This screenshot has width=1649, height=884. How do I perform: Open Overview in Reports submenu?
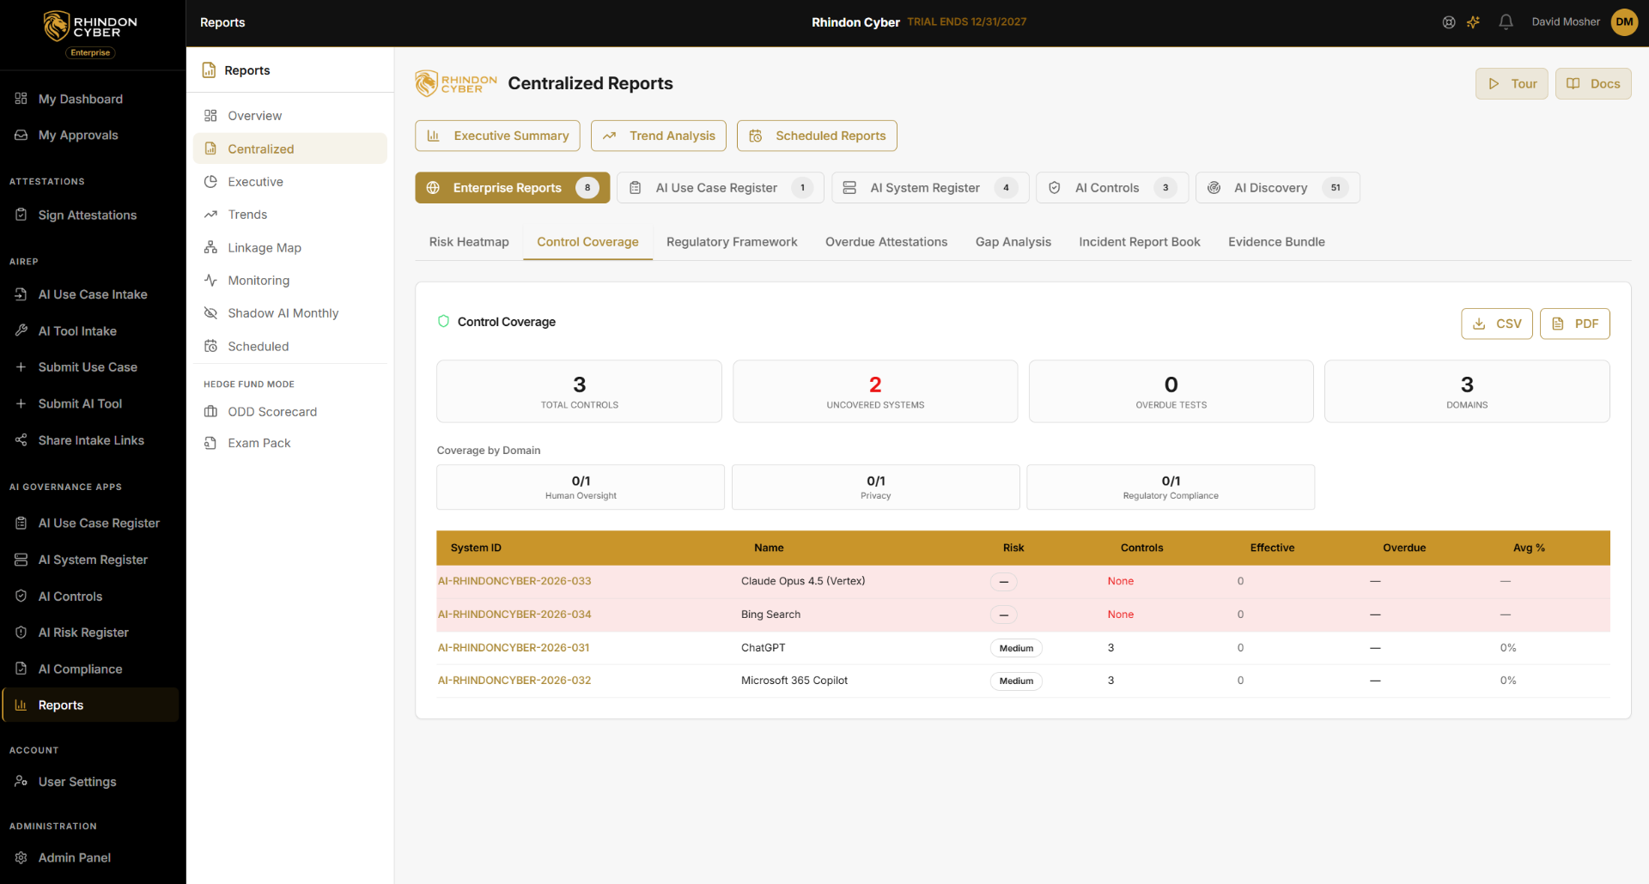pos(290,116)
